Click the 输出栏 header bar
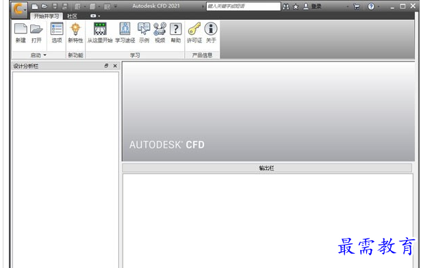 267,168
